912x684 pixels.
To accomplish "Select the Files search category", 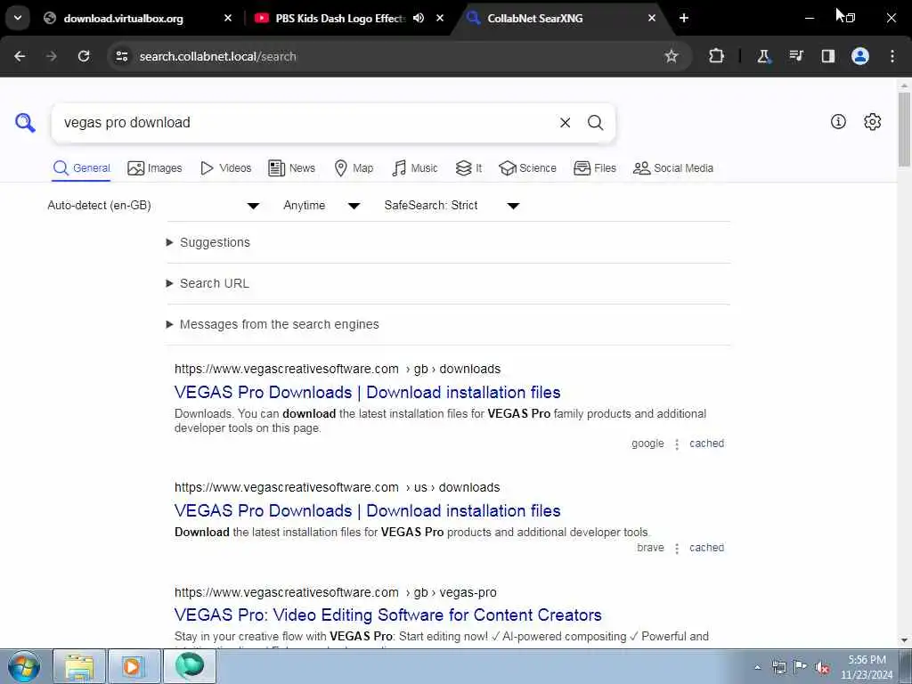I will (594, 168).
